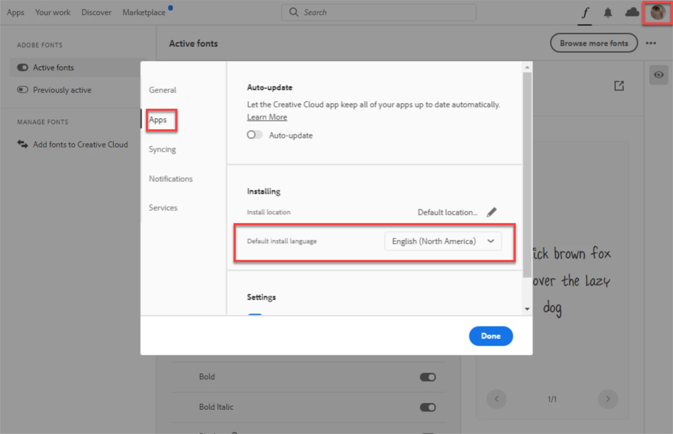
Task: Click the 1/1 page indicator
Action: (x=552, y=399)
